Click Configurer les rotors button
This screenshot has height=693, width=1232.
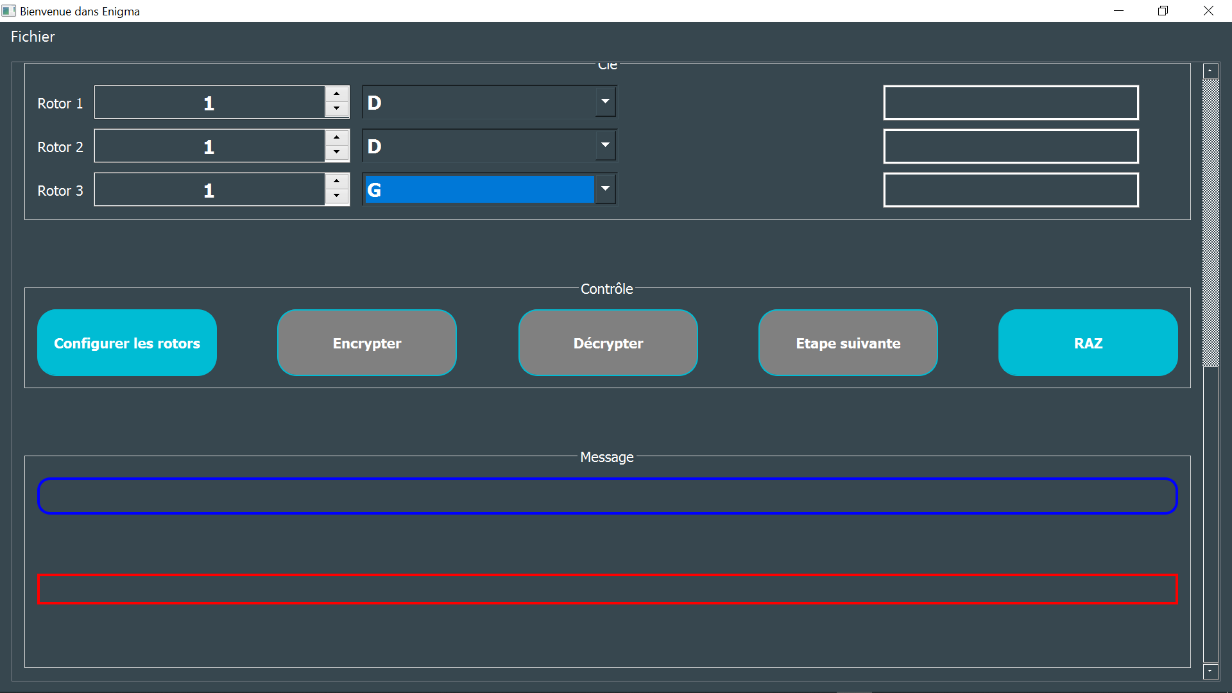point(127,343)
